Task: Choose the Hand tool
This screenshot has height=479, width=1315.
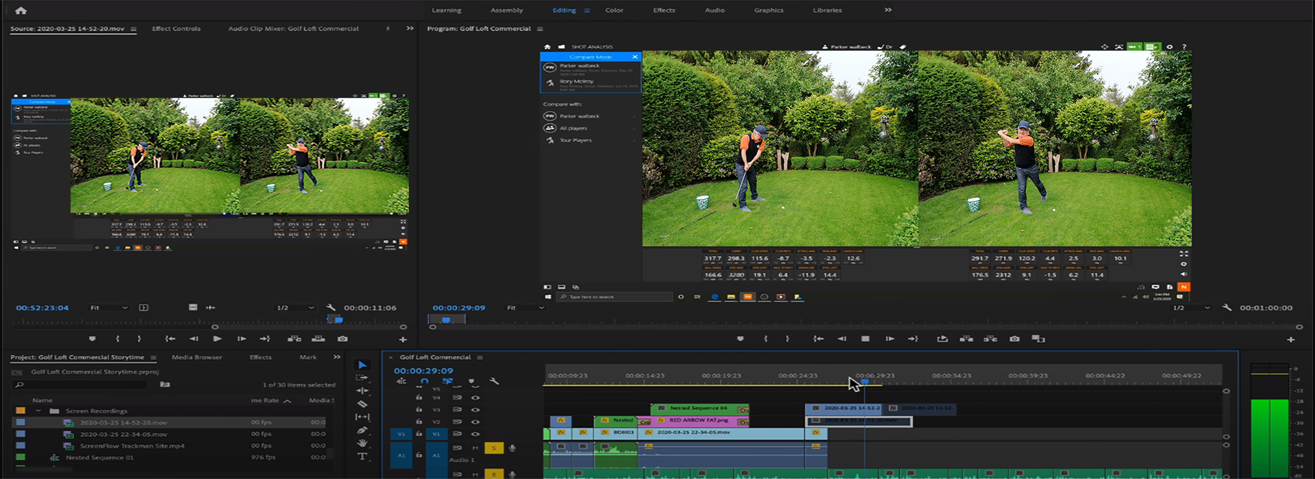Action: [x=362, y=443]
